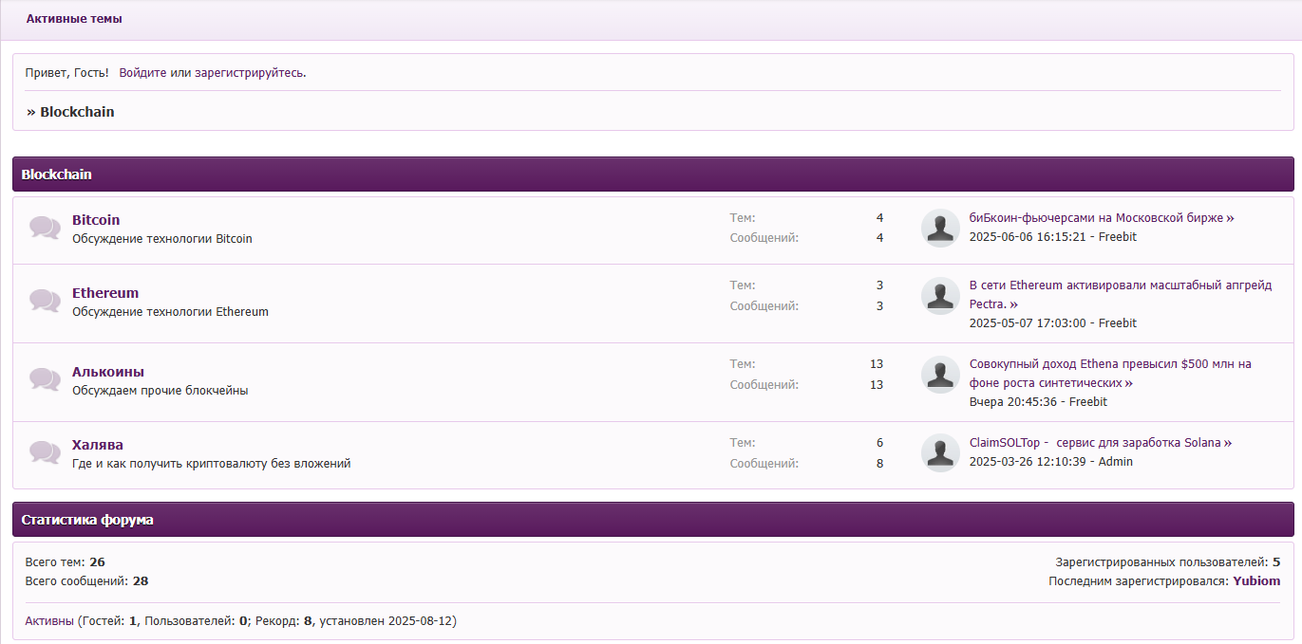Click the Халява forum speech bubble icon
The height and width of the screenshot is (644, 1302).
click(x=45, y=452)
